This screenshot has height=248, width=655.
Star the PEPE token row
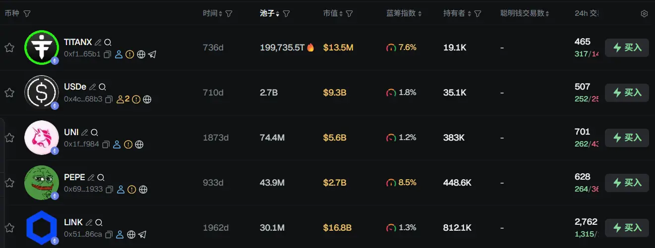[9, 183]
